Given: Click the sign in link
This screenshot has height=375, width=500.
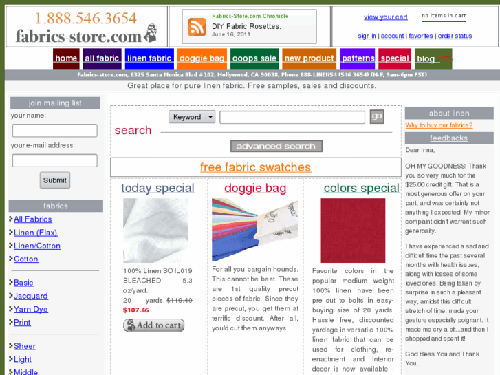Looking at the screenshot, I should 367,36.
